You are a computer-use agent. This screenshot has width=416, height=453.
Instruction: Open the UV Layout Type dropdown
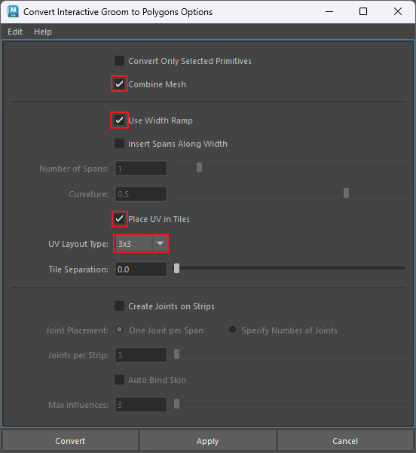pos(141,244)
